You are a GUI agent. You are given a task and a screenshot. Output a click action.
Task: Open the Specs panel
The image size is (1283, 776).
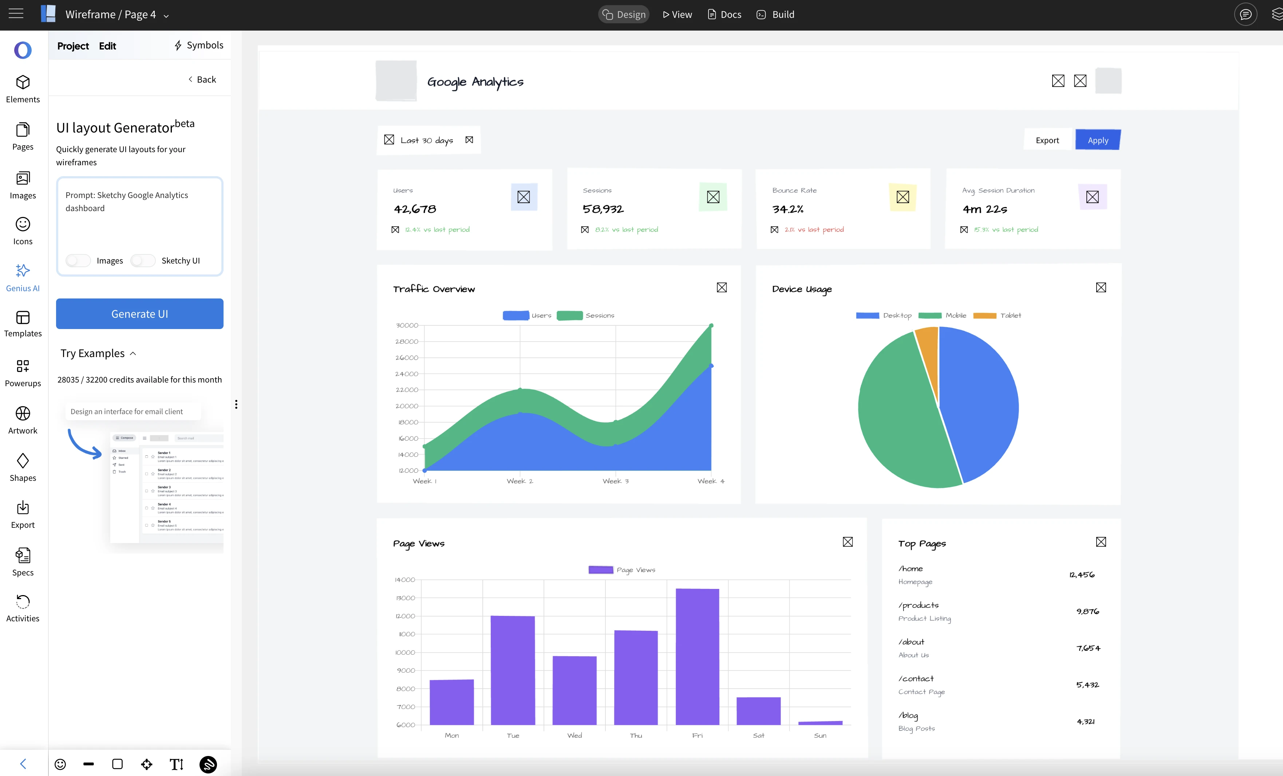[x=22, y=562]
